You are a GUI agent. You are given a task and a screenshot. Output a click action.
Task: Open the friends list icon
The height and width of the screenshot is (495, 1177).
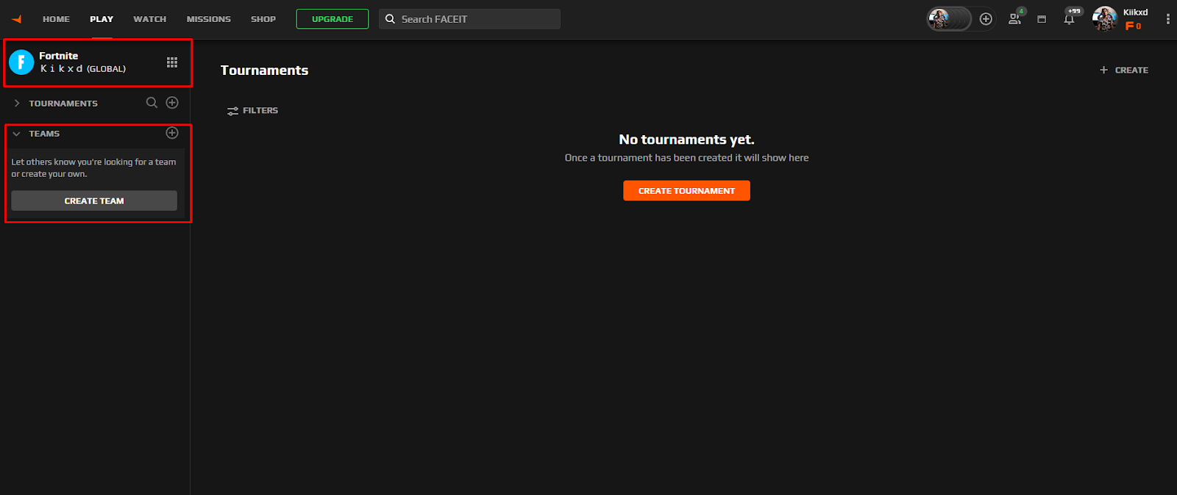[1015, 19]
